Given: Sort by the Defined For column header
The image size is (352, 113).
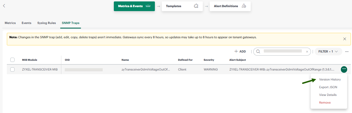Looking at the screenshot, I should click(185, 60).
